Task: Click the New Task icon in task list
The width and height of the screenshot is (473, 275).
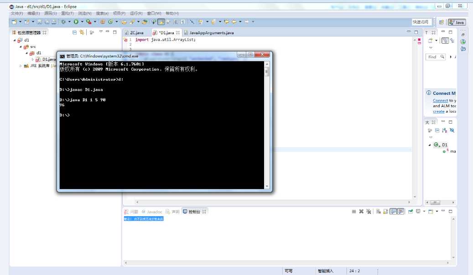Action: [431, 41]
